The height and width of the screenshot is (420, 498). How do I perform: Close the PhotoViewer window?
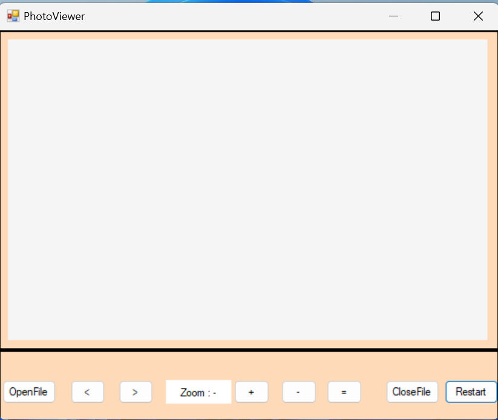[478, 16]
